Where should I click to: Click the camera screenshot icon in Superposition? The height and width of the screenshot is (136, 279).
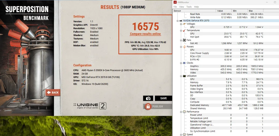148,98
